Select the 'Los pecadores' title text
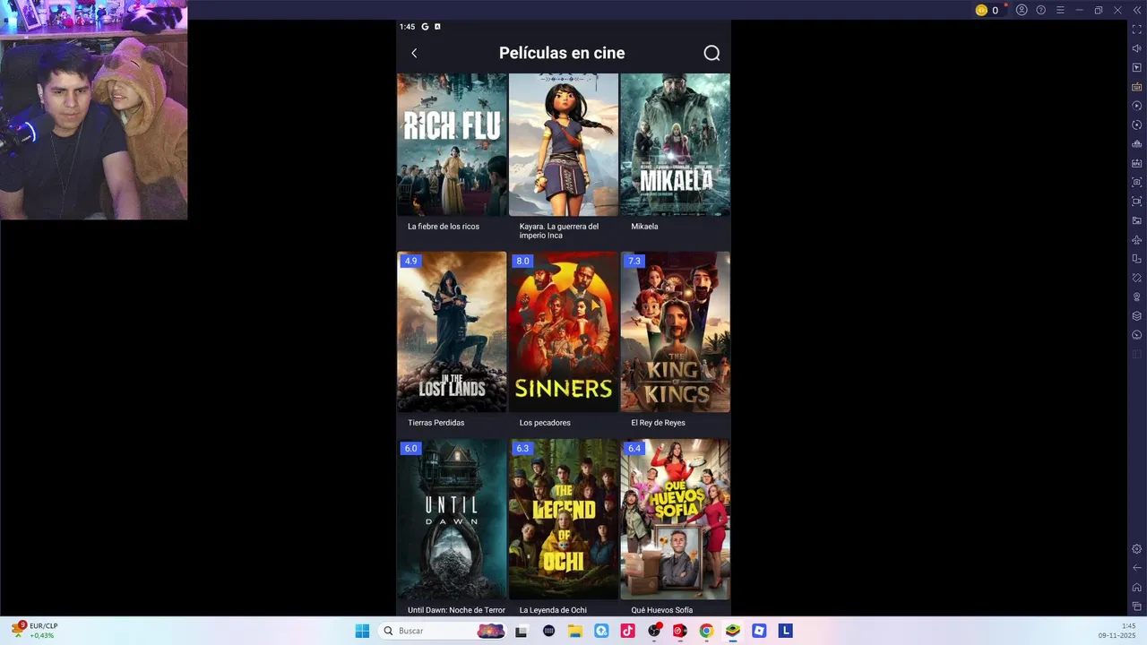Viewport: 1147px width, 645px height. coord(545,423)
